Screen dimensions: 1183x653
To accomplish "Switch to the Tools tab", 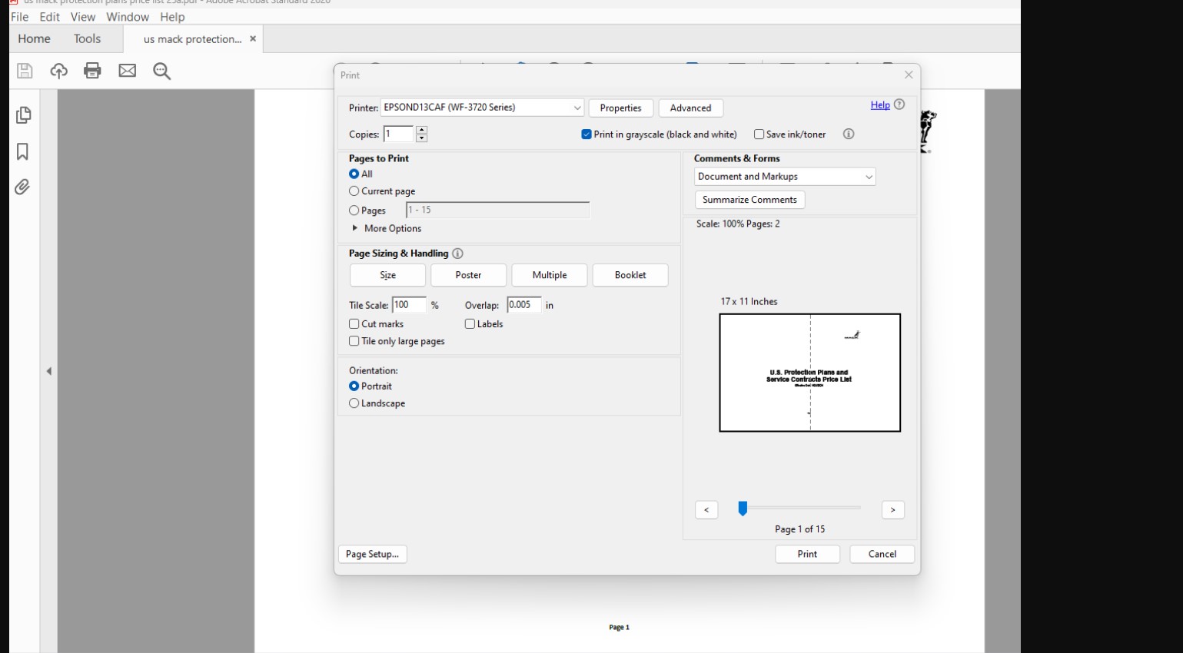I will click(87, 38).
